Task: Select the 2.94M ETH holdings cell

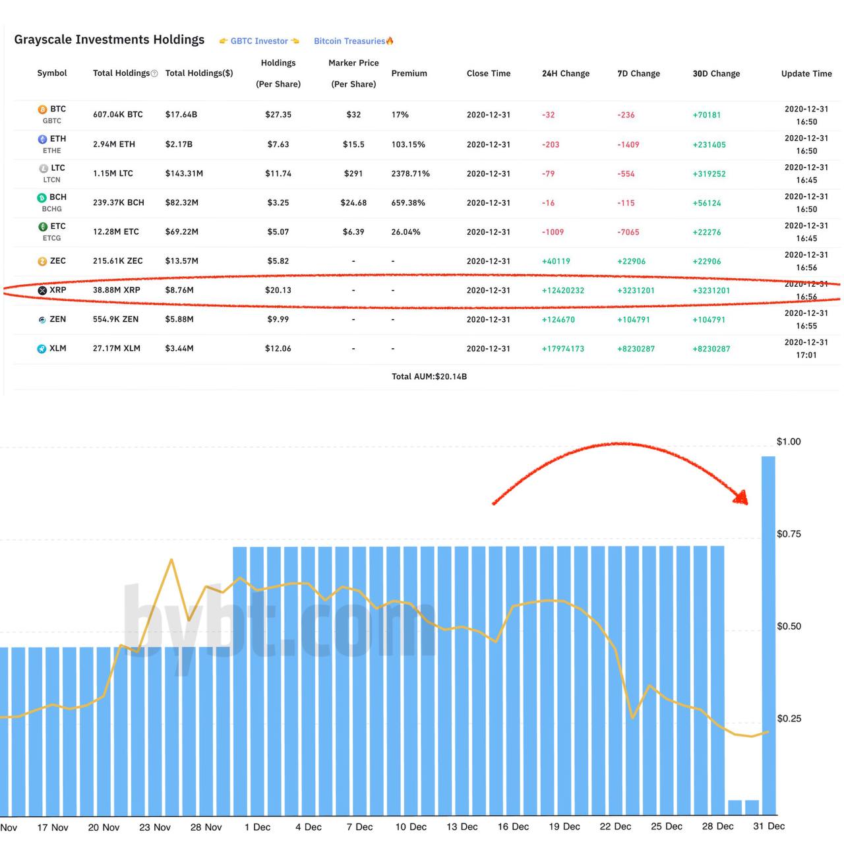Action: (114, 144)
